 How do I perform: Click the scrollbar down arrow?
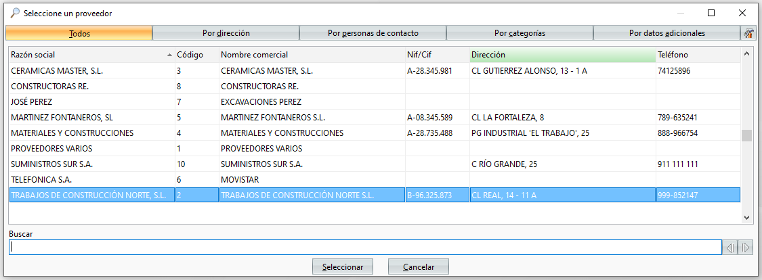pos(746,218)
